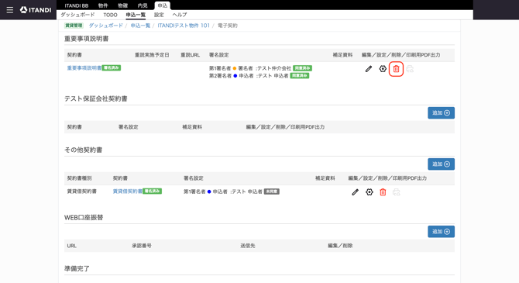Click the ダッシュボード breadcrumb link
Image resolution: width=519 pixels, height=283 pixels.
pos(106,26)
